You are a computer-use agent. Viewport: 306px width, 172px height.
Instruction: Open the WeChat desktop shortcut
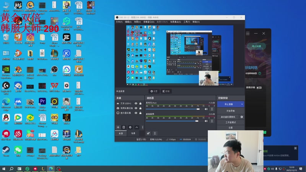coord(18,151)
